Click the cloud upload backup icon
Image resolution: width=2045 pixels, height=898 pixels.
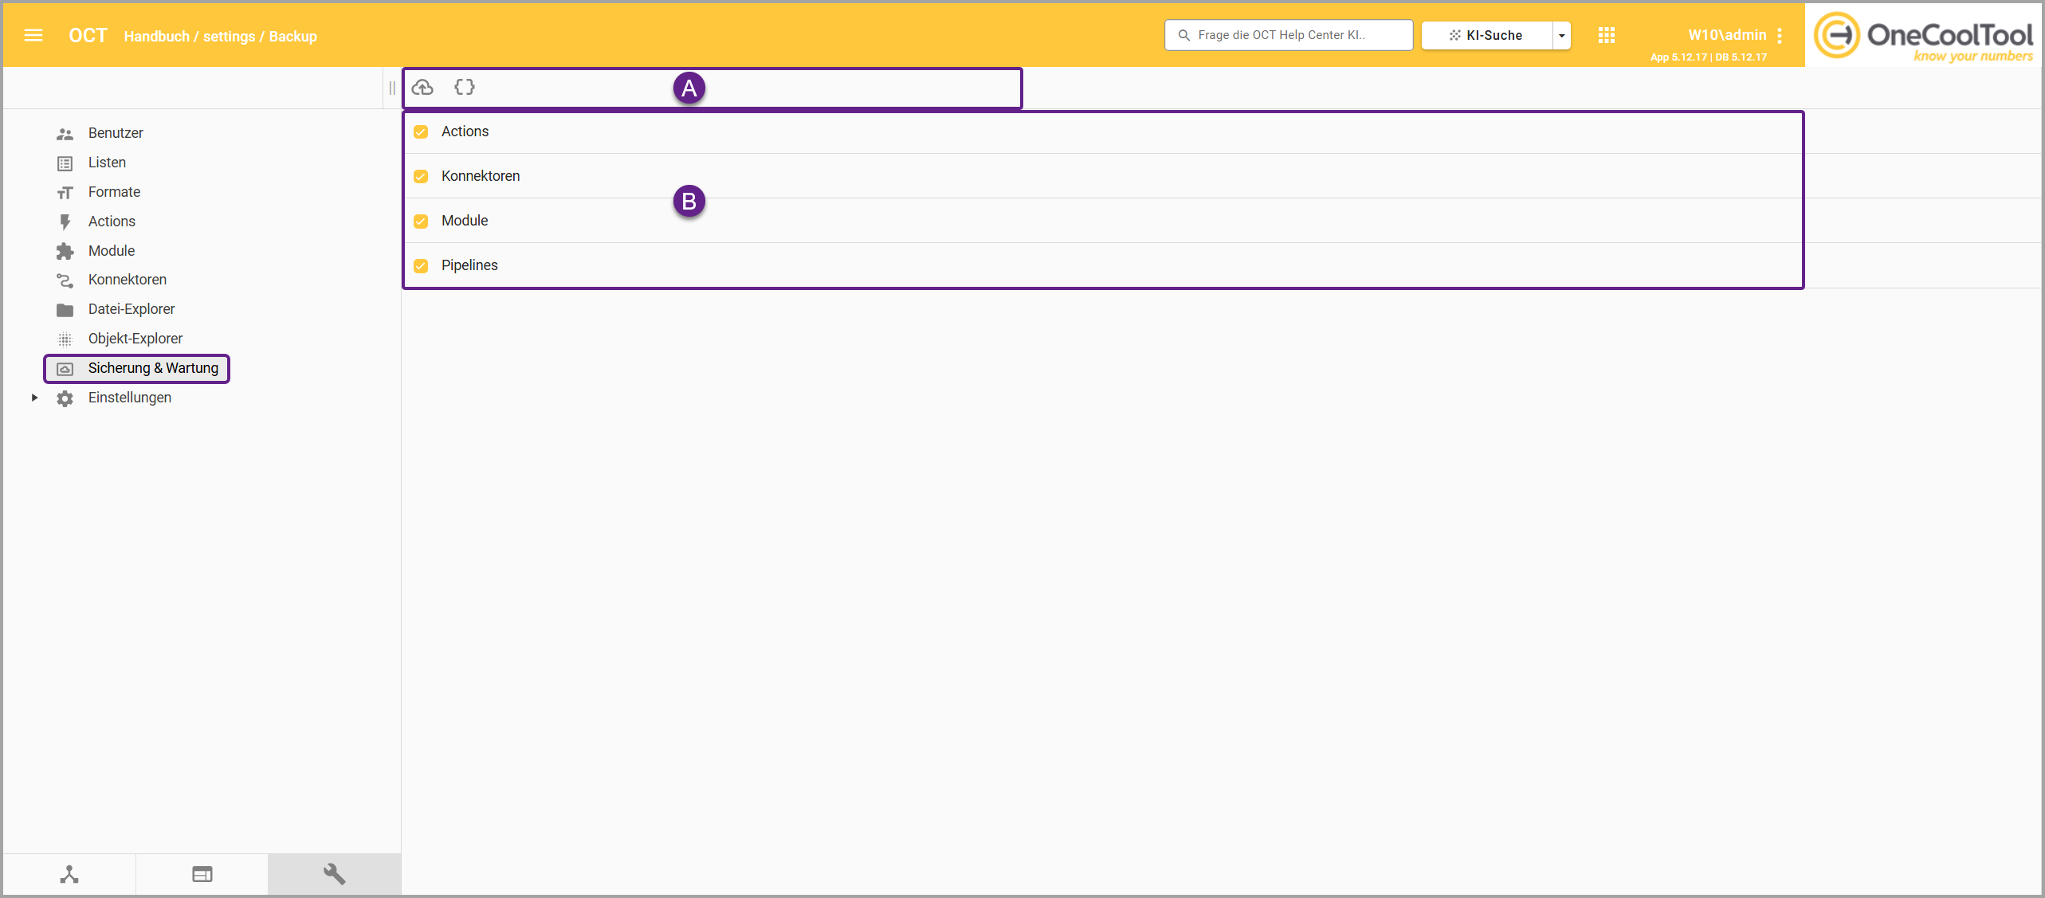click(x=422, y=88)
